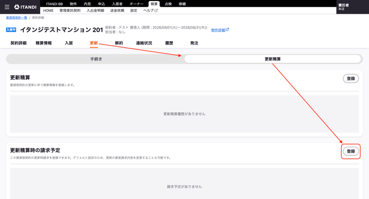369x199 pixels.
Task: Select 物件 in top navigation
Action: click(73, 4)
